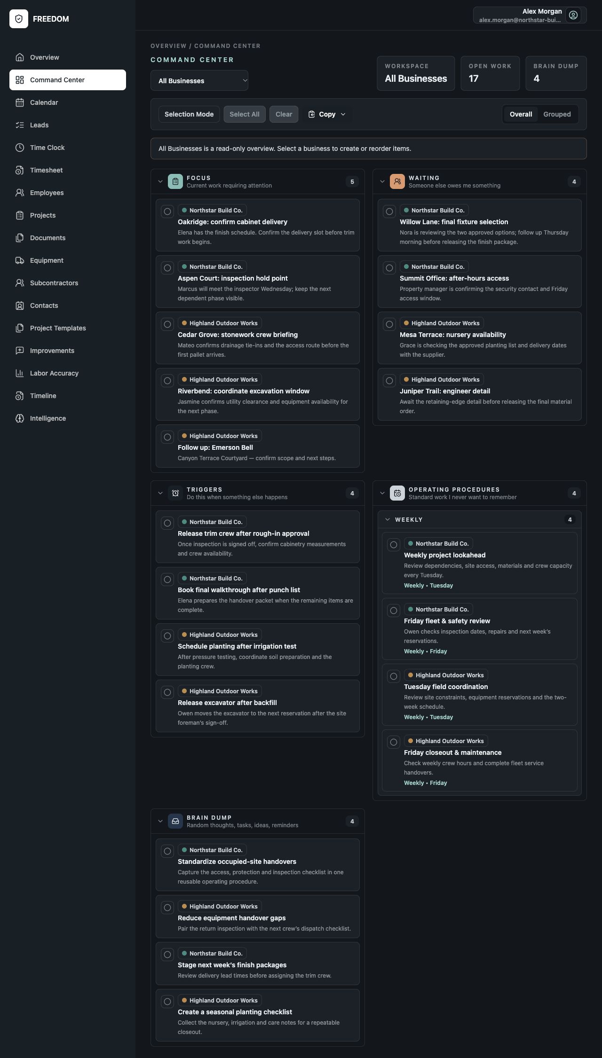
Task: Click the Selection Mode button
Action: pos(189,114)
